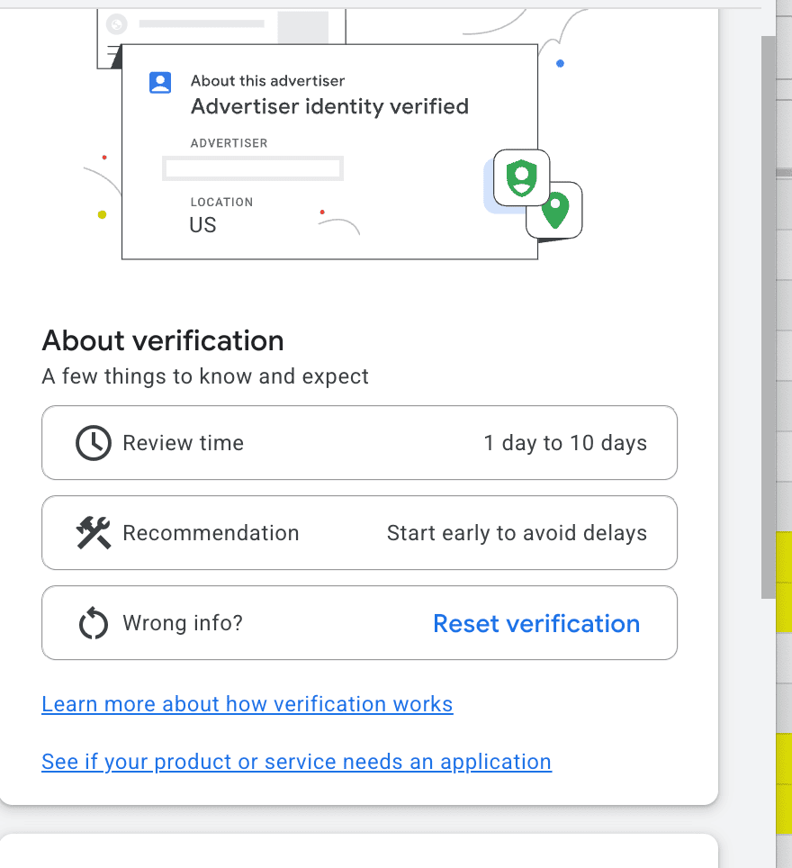Screen dimensions: 792x868
Task: Click the 'Wrong info?' label
Action: click(x=183, y=623)
